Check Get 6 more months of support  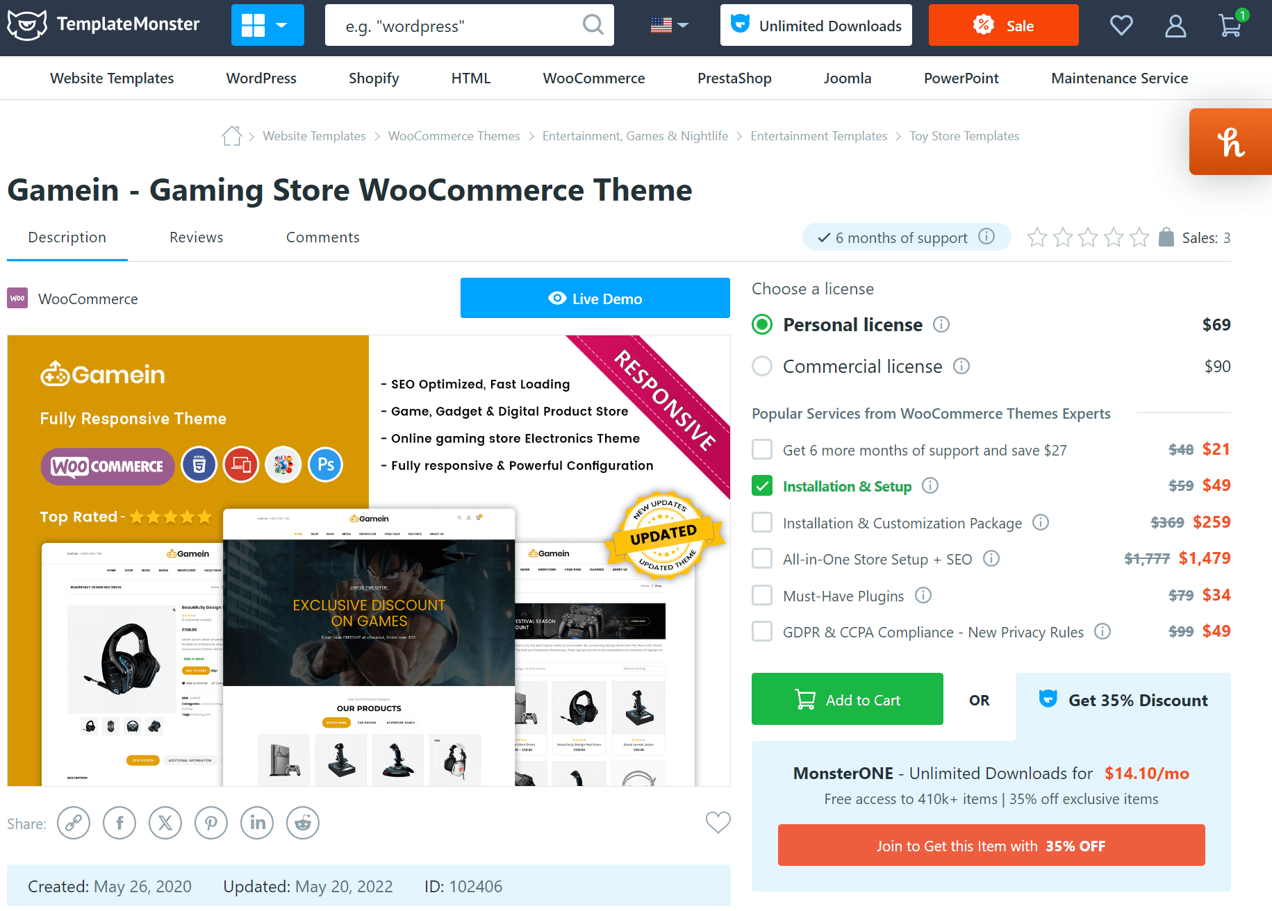(762, 449)
